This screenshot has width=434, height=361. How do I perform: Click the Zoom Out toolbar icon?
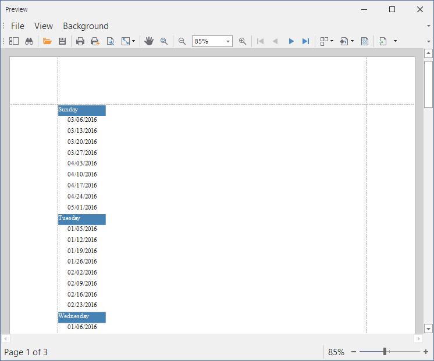click(182, 41)
